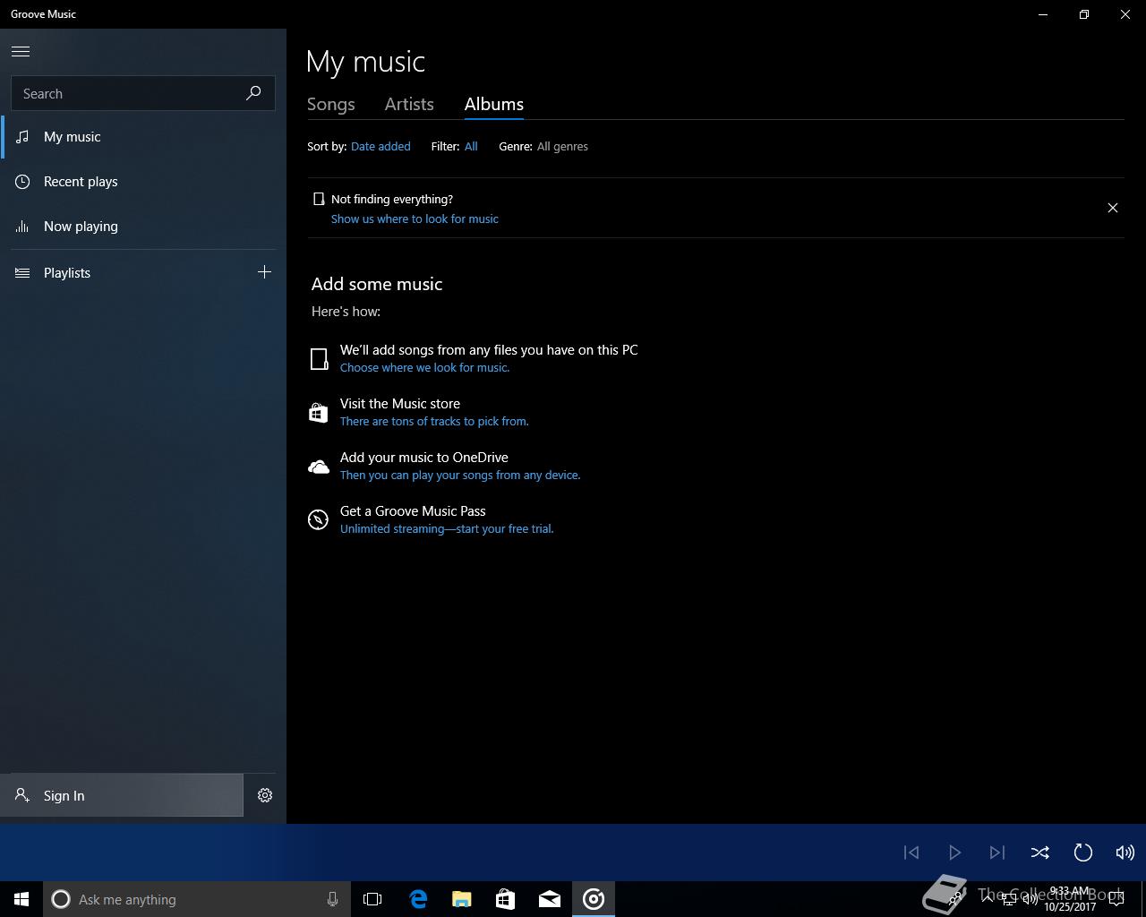Viewport: 1146px width, 917px height.
Task: Click the Groove Music Pass compass icon
Action: pyautogui.click(x=318, y=519)
